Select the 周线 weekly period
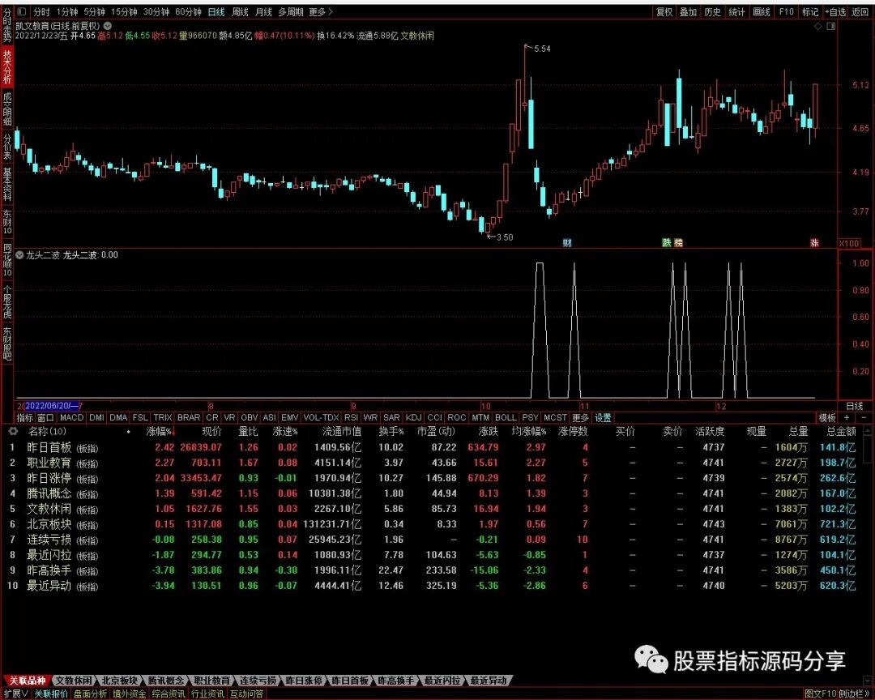875x700 pixels. point(240,11)
